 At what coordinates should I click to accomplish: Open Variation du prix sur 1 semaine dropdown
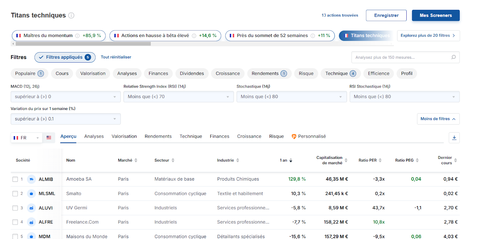66,119
